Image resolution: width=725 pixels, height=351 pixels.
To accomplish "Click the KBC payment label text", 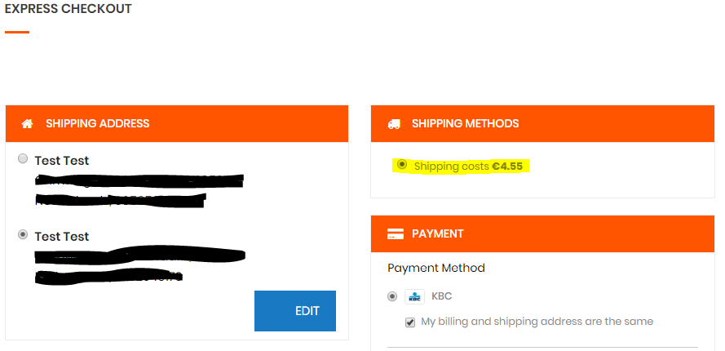I will pos(441,296).
